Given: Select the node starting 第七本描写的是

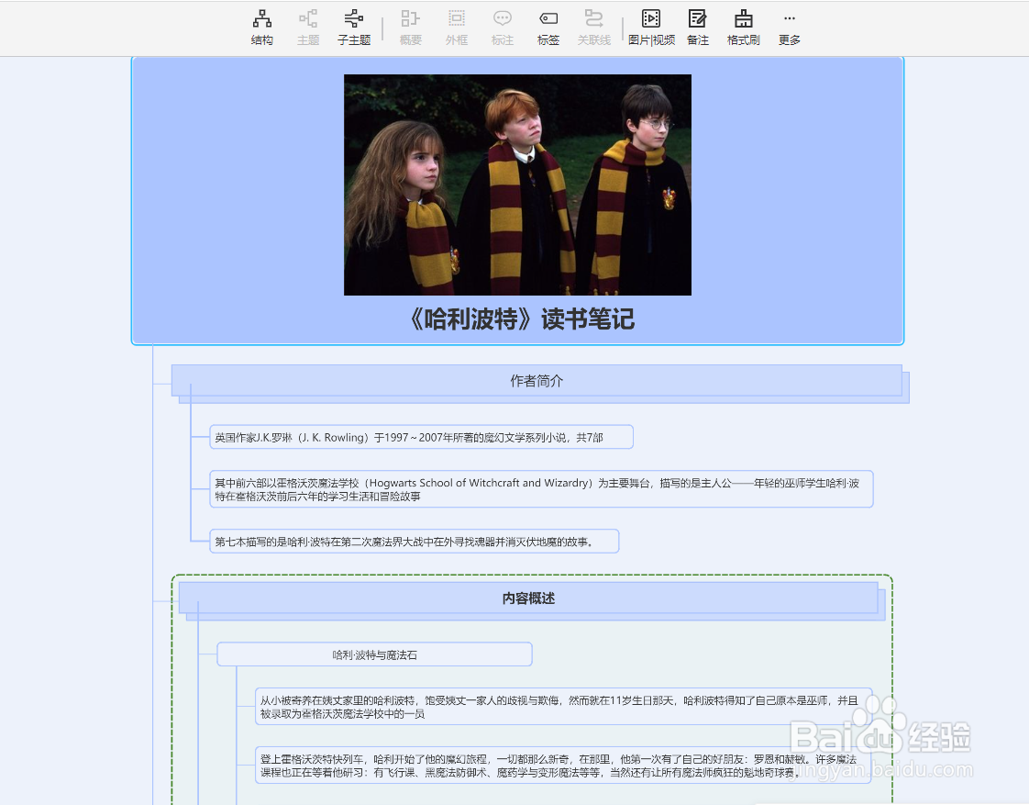Looking at the screenshot, I should tap(415, 542).
